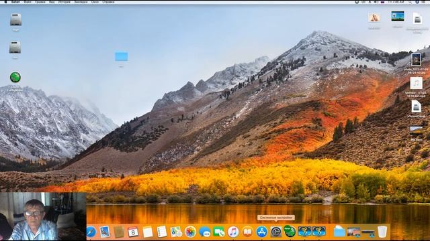Select portrait image thumbnail on desktop
The height and width of the screenshot is (241, 430).
point(374,18)
